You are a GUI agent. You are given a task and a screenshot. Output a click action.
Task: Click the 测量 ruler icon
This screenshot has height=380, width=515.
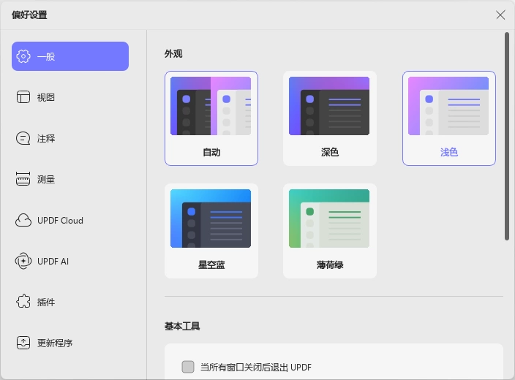(23, 179)
